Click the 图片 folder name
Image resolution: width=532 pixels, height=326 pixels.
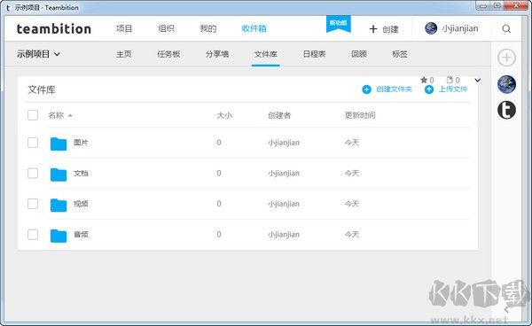(81, 143)
